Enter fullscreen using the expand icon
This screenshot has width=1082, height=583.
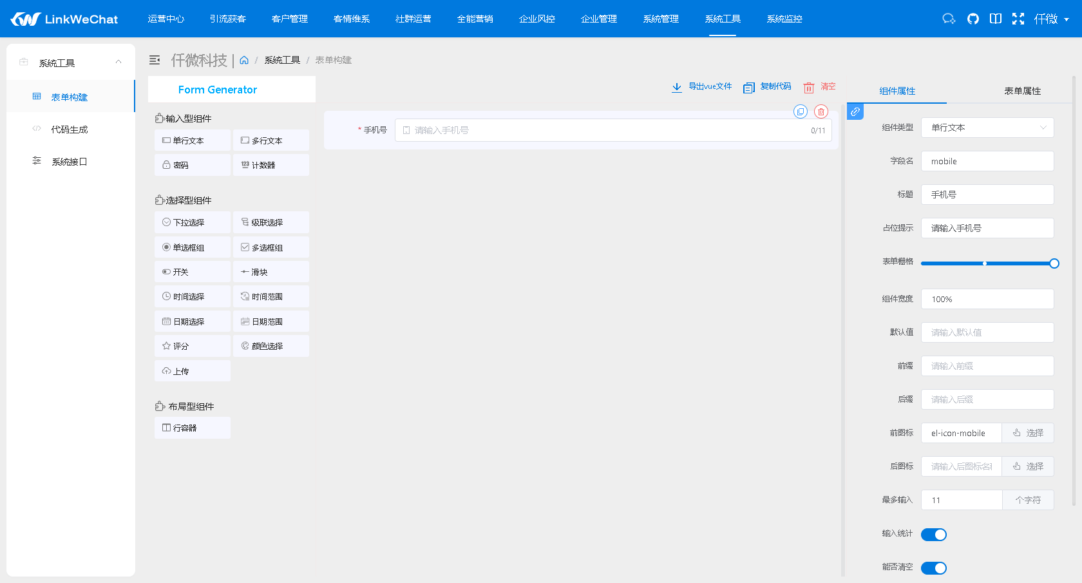click(1018, 19)
